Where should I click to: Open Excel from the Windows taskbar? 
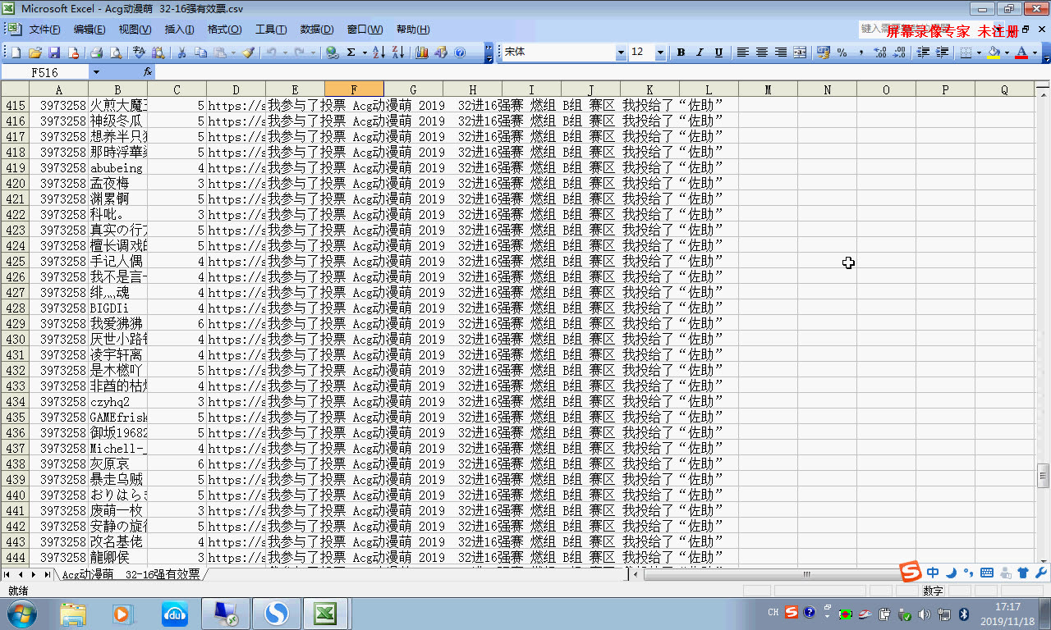point(326,614)
